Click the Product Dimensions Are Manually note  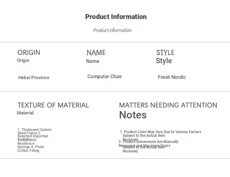click(149, 142)
